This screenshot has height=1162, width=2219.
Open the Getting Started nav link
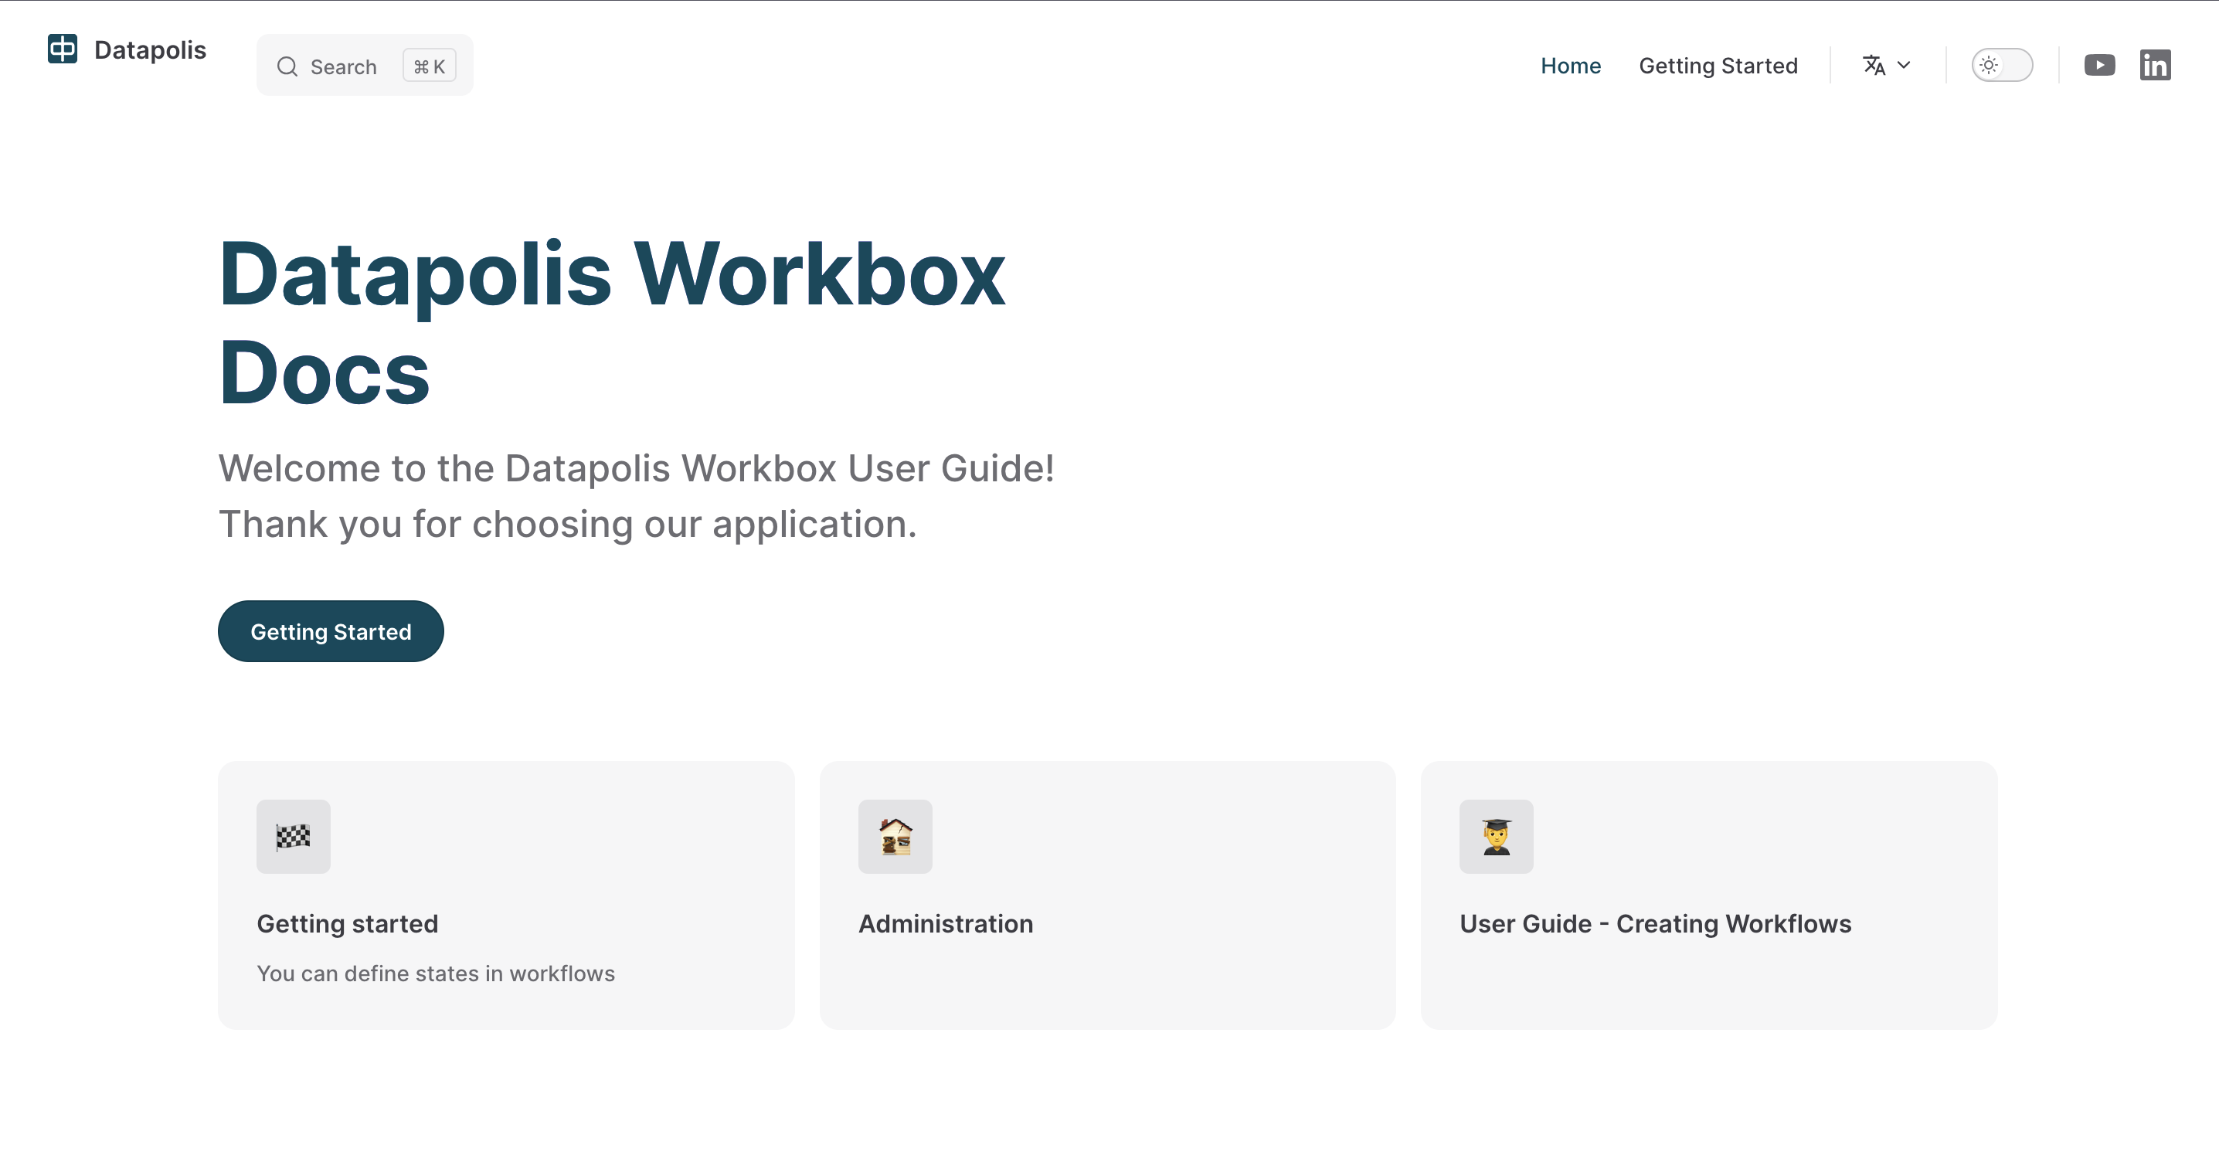(x=1717, y=66)
